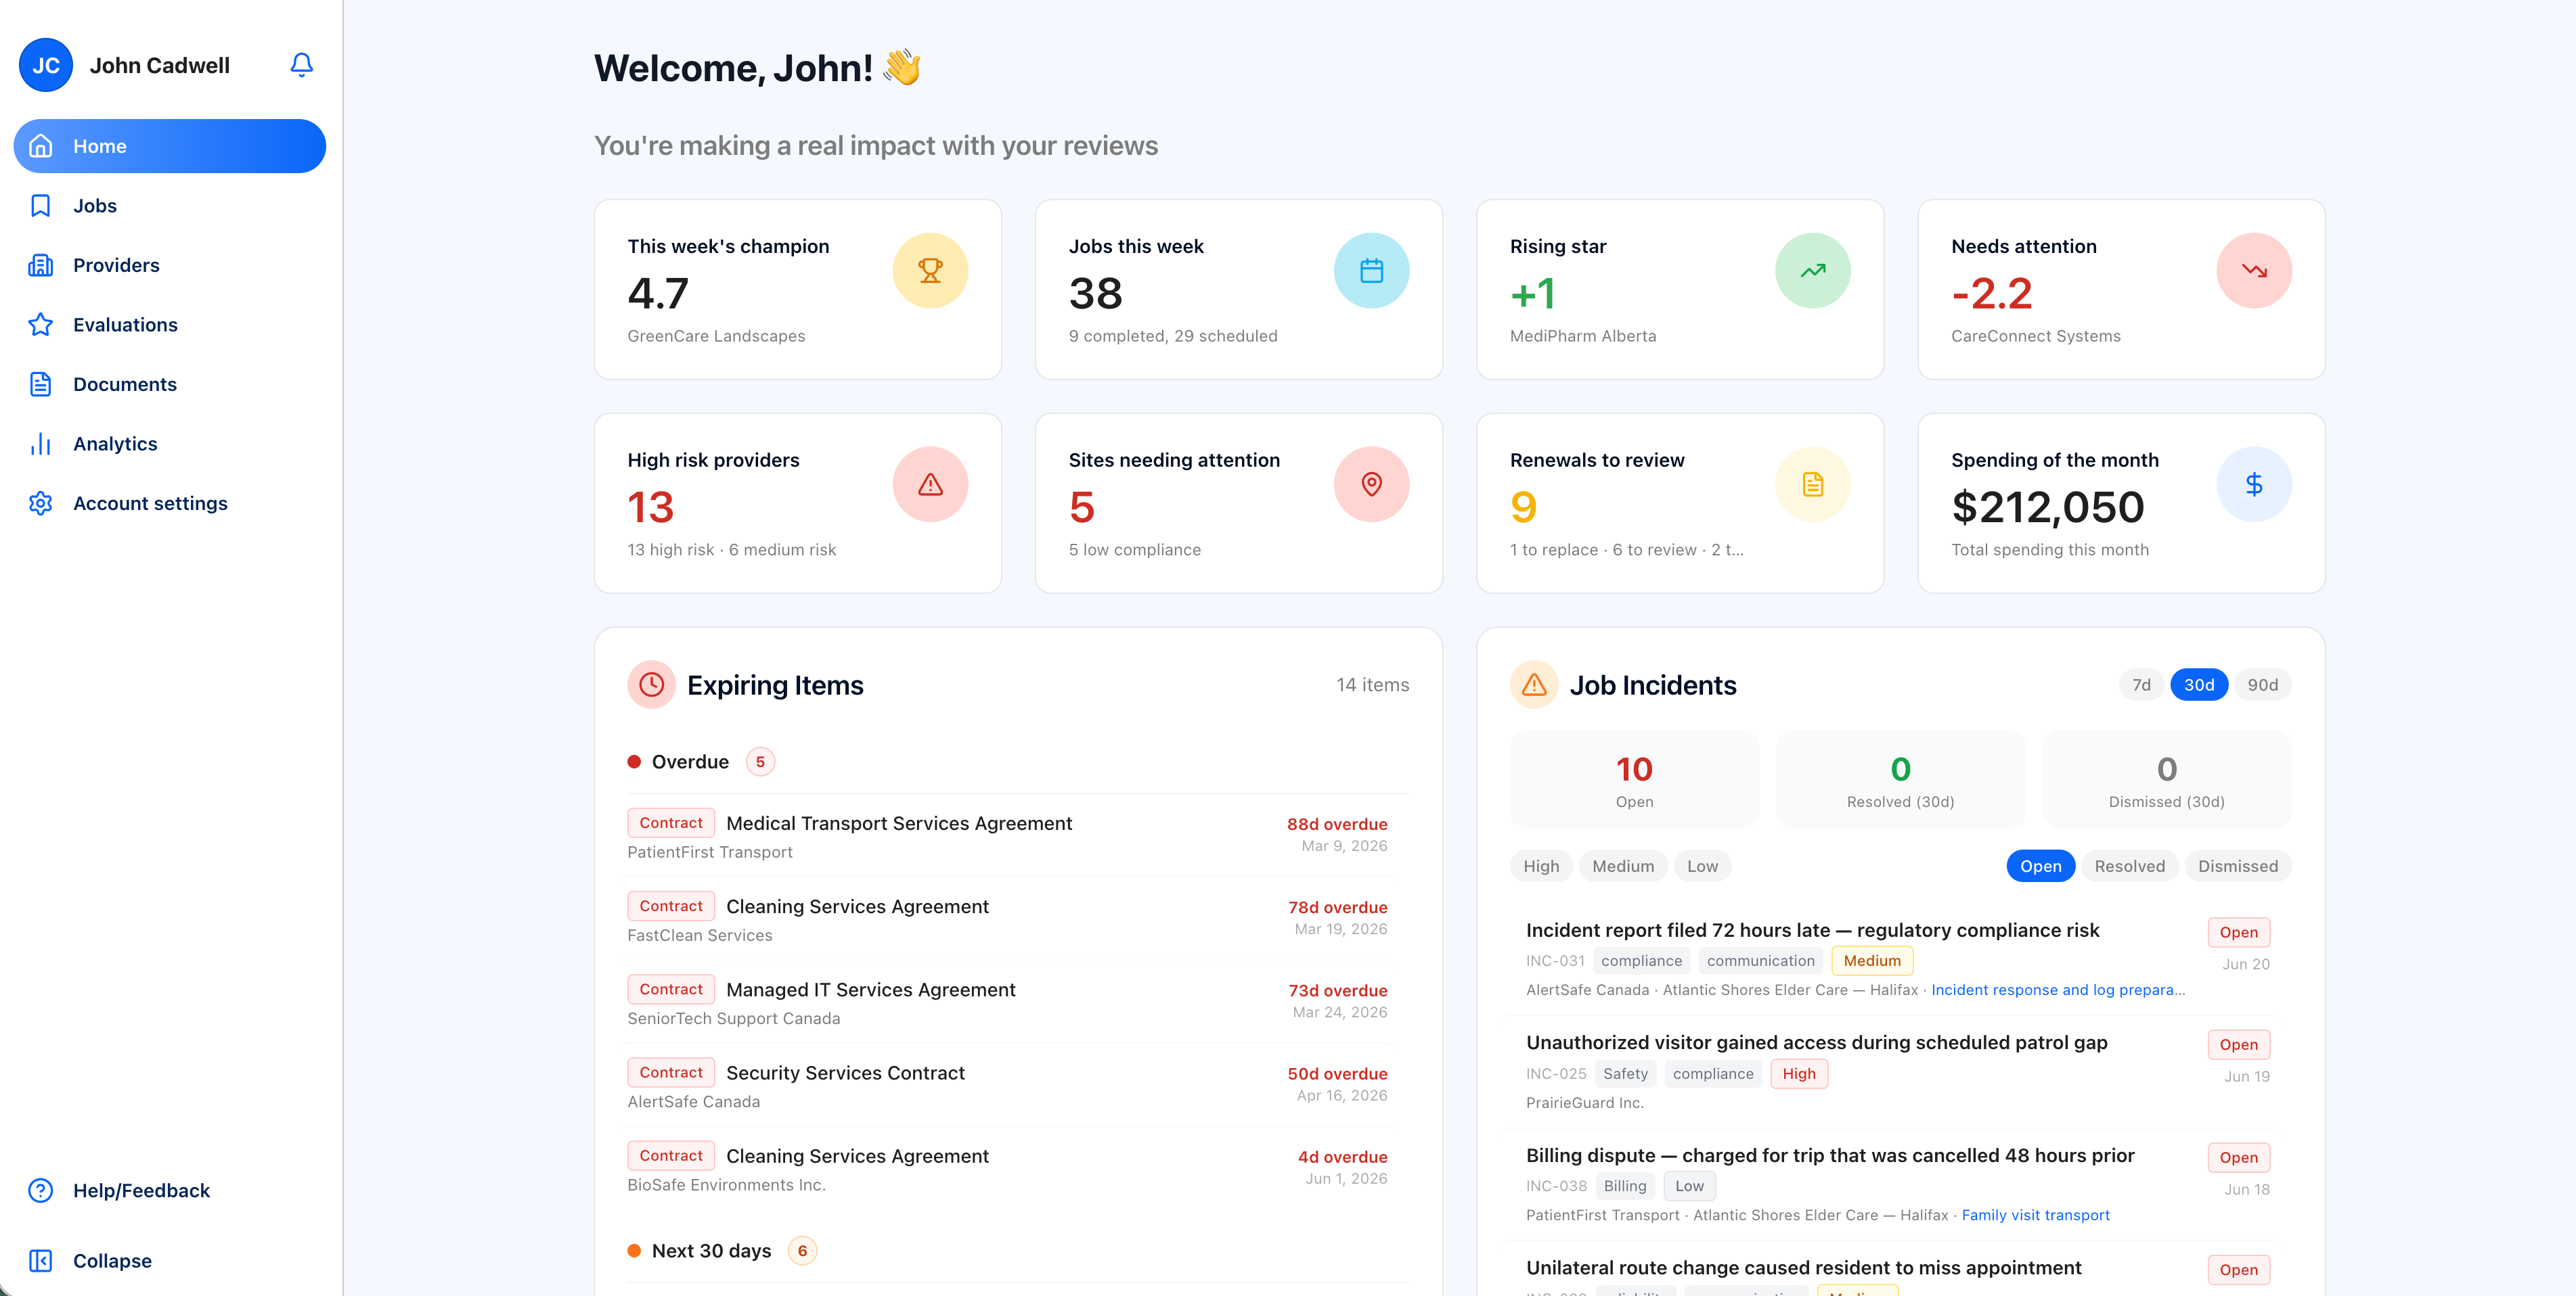The height and width of the screenshot is (1296, 2576).
Task: Click the Analytics bar chart icon
Action: coord(41,444)
